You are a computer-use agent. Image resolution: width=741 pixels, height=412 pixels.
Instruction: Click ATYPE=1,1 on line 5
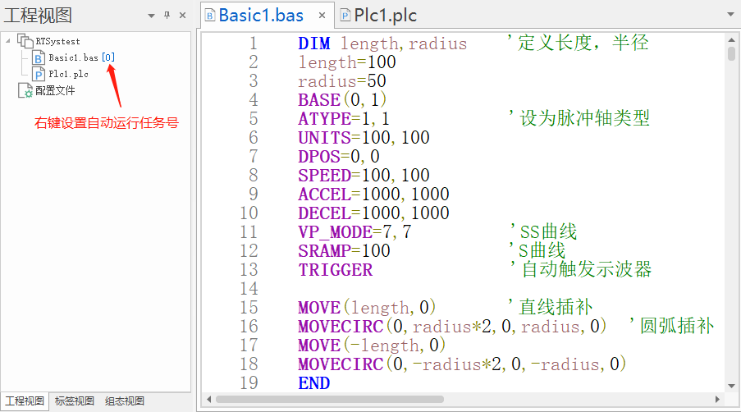click(x=344, y=118)
